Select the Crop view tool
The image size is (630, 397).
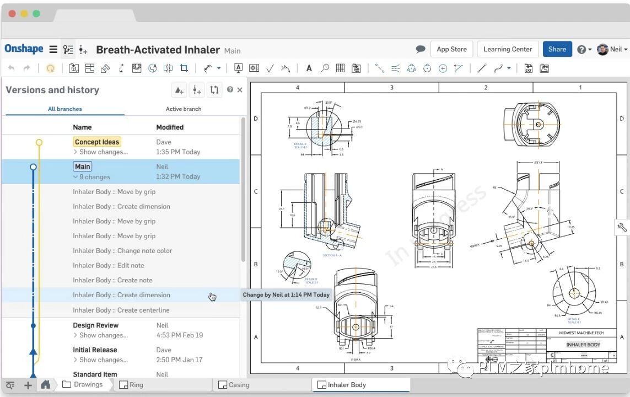pos(184,68)
